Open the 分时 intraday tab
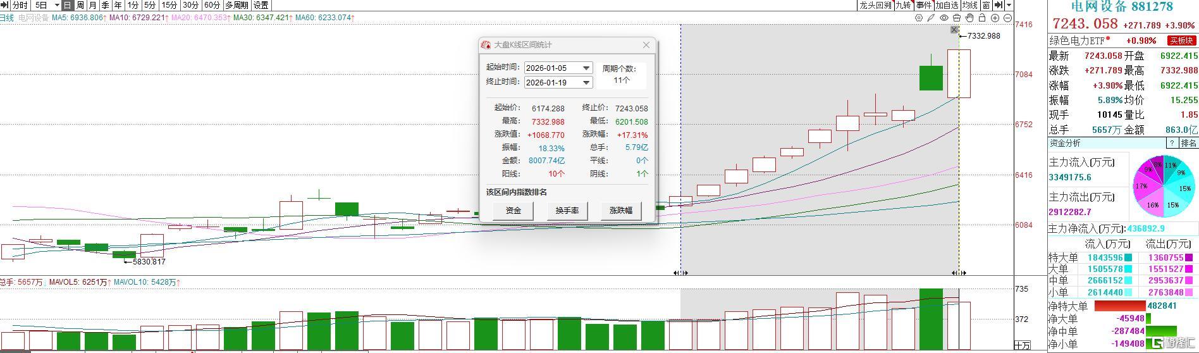This screenshot has width=1199, height=353. pos(20,5)
